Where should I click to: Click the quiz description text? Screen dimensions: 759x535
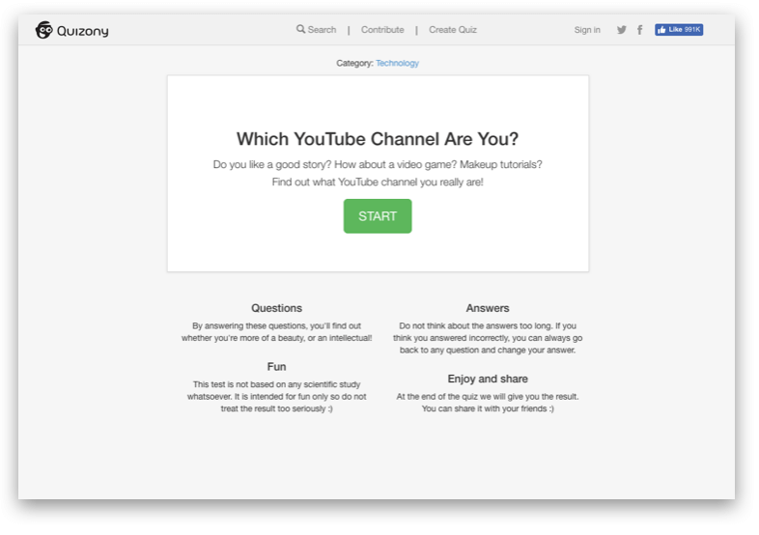(378, 173)
